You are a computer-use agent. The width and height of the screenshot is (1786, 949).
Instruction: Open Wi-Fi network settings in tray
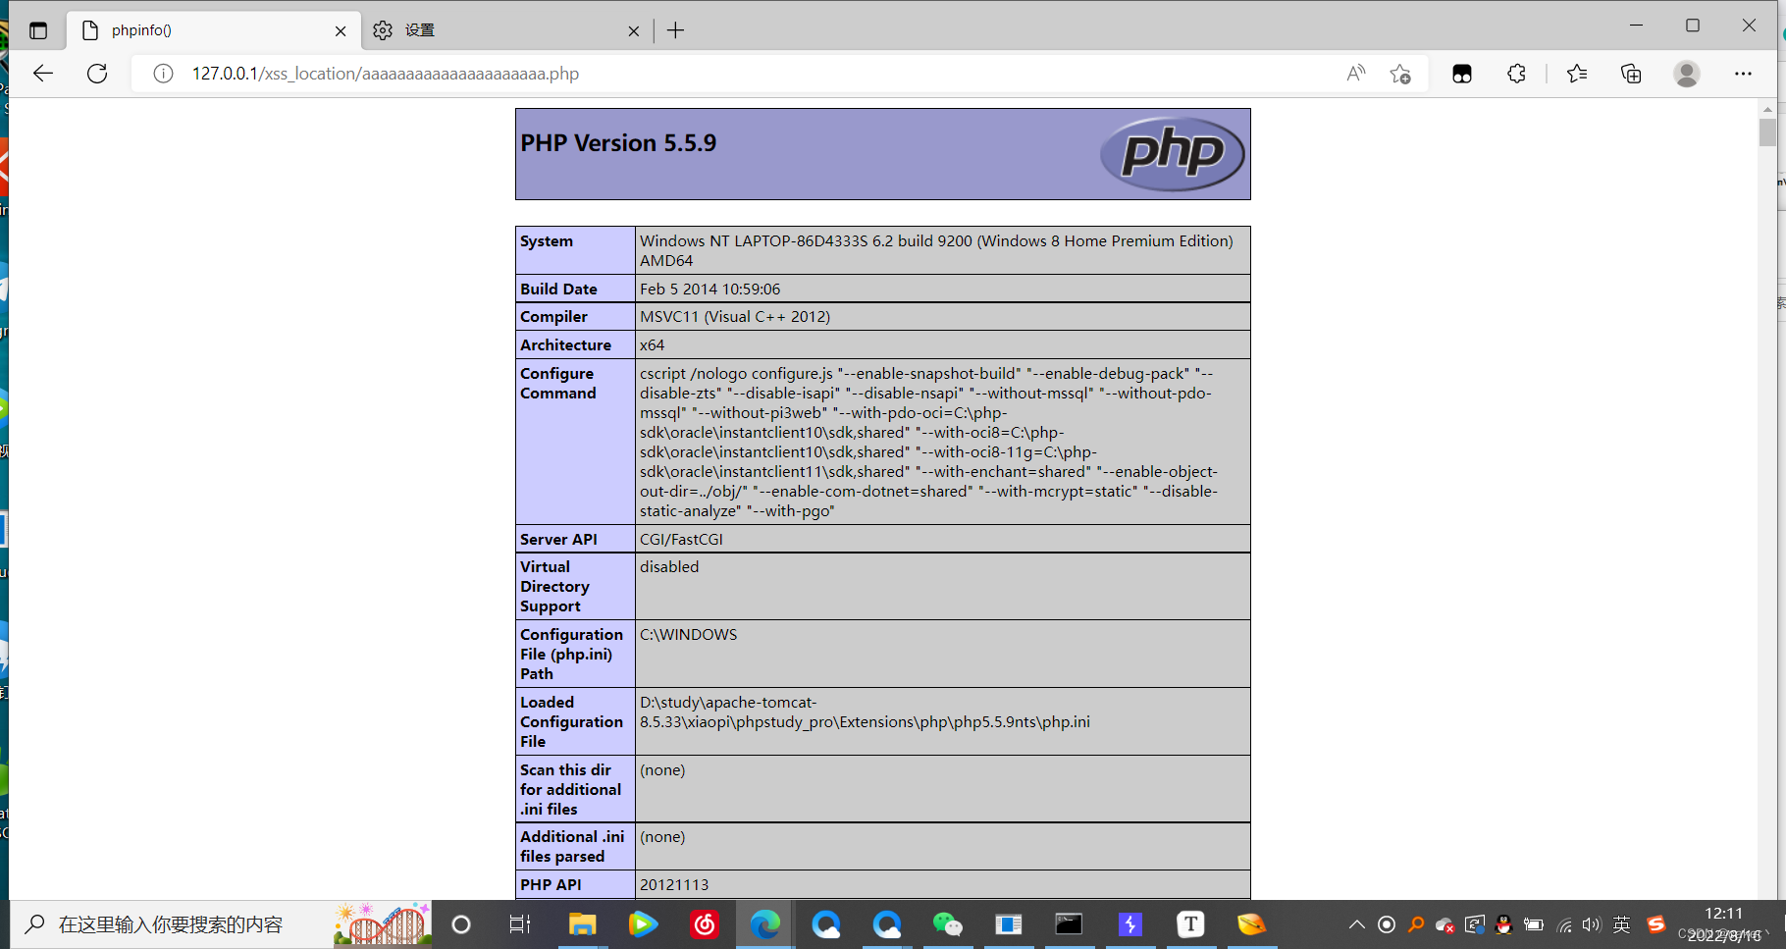click(x=1564, y=924)
